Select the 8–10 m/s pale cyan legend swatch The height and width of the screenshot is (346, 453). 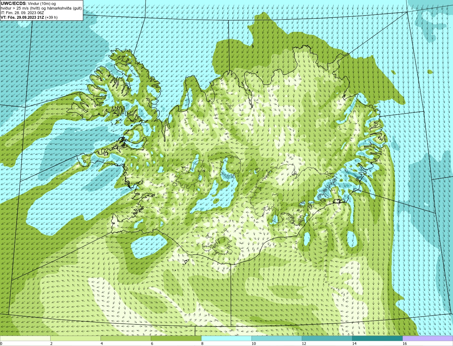coord(226,339)
